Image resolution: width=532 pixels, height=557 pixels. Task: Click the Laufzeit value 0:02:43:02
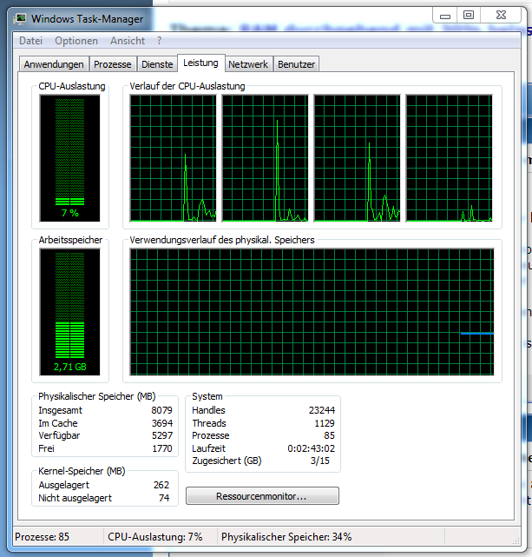coord(311,448)
